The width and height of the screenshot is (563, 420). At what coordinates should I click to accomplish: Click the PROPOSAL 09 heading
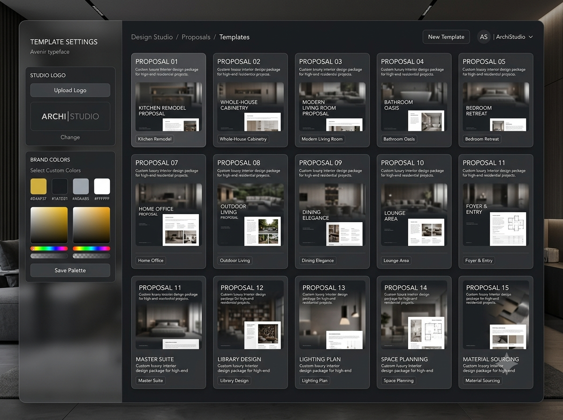point(320,163)
